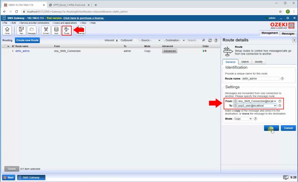298x182 pixels.
Task: Switch to the Messages tab
Action: [x=288, y=33]
